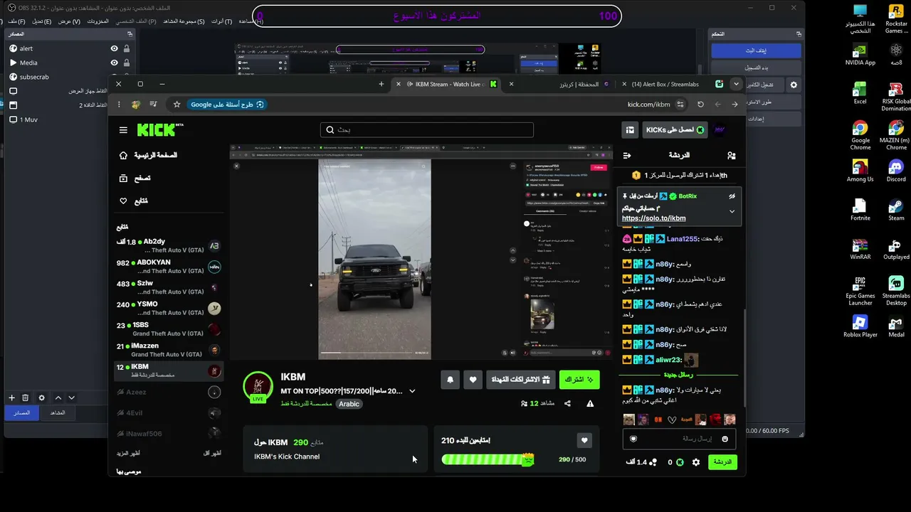Screen dimensions: 911x512
Task: Report the stream via warning triangle icon
Action: 590,403
